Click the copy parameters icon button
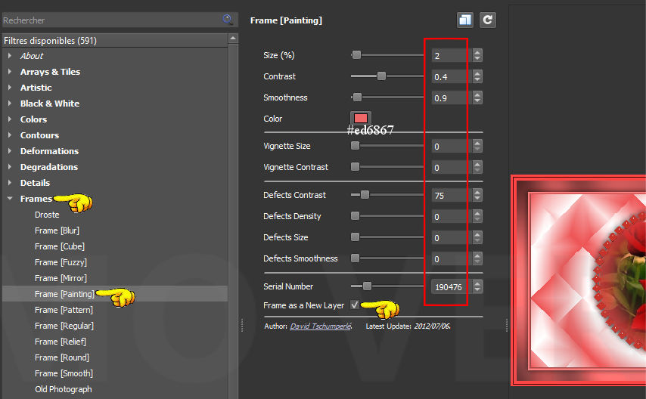This screenshot has height=399, width=646. coord(465,20)
